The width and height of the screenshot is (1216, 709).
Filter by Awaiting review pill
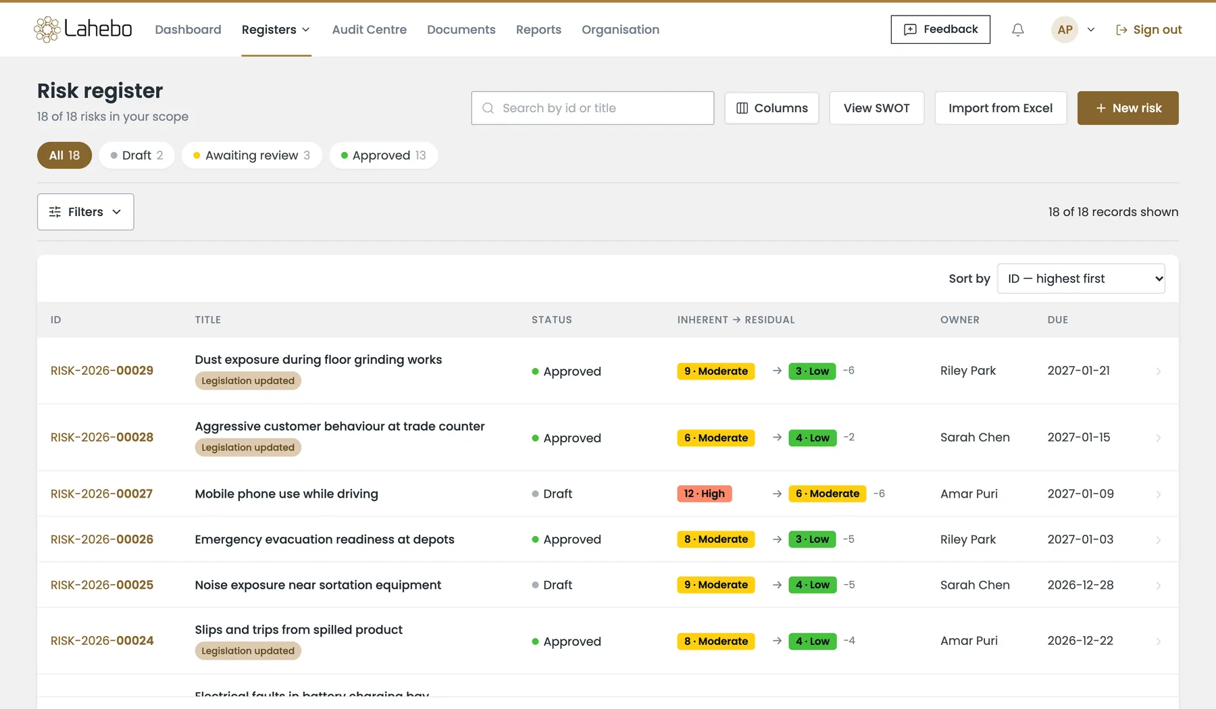[x=251, y=155]
